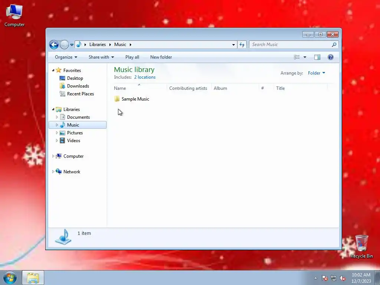Select Music in the address breadcrumb
Screen dimensions: 380x285
[x=120, y=45]
